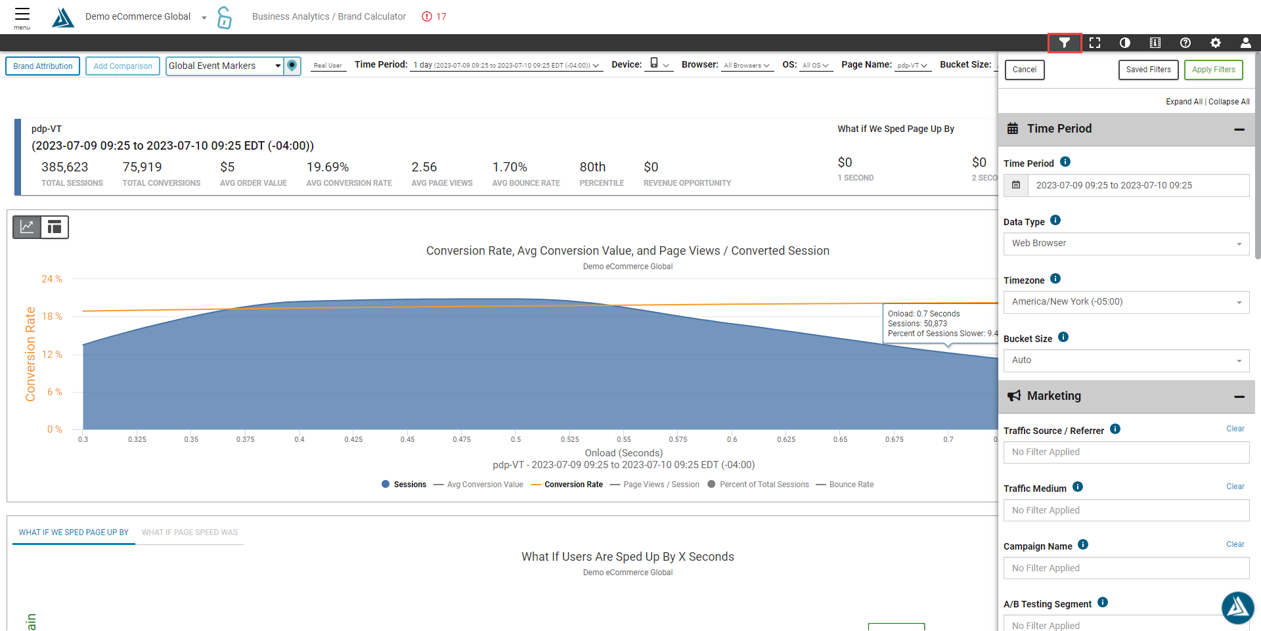The width and height of the screenshot is (1261, 631).
Task: Toggle Avg Conversion Value legend item
Action: point(478,485)
